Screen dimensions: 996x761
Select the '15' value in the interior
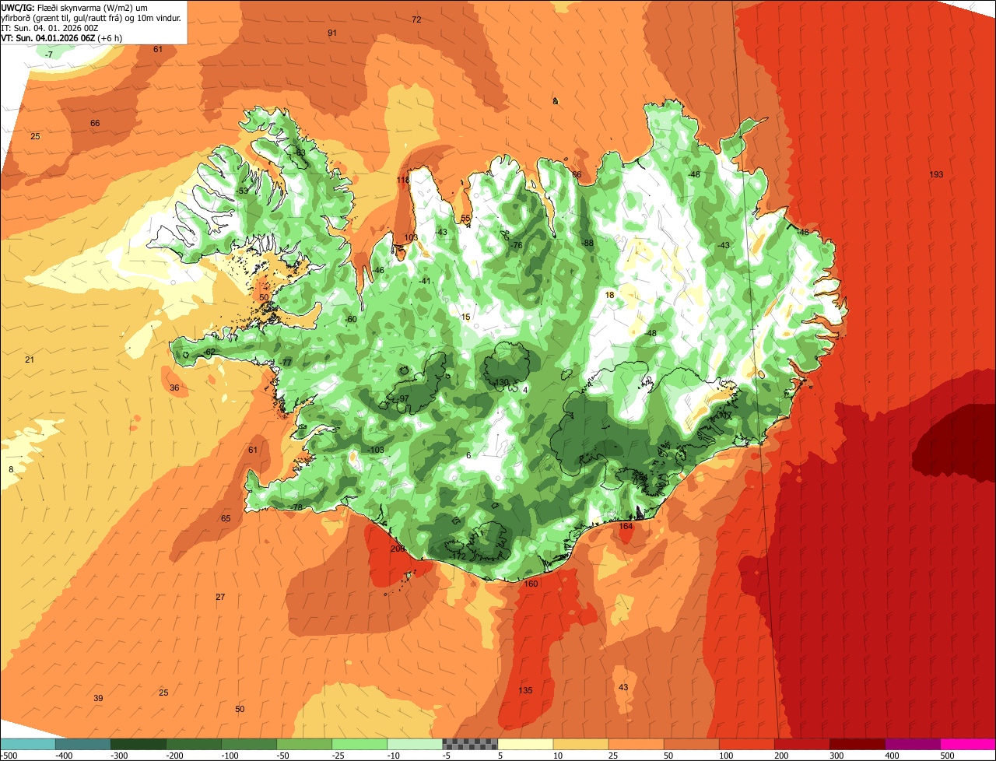pyautogui.click(x=465, y=317)
